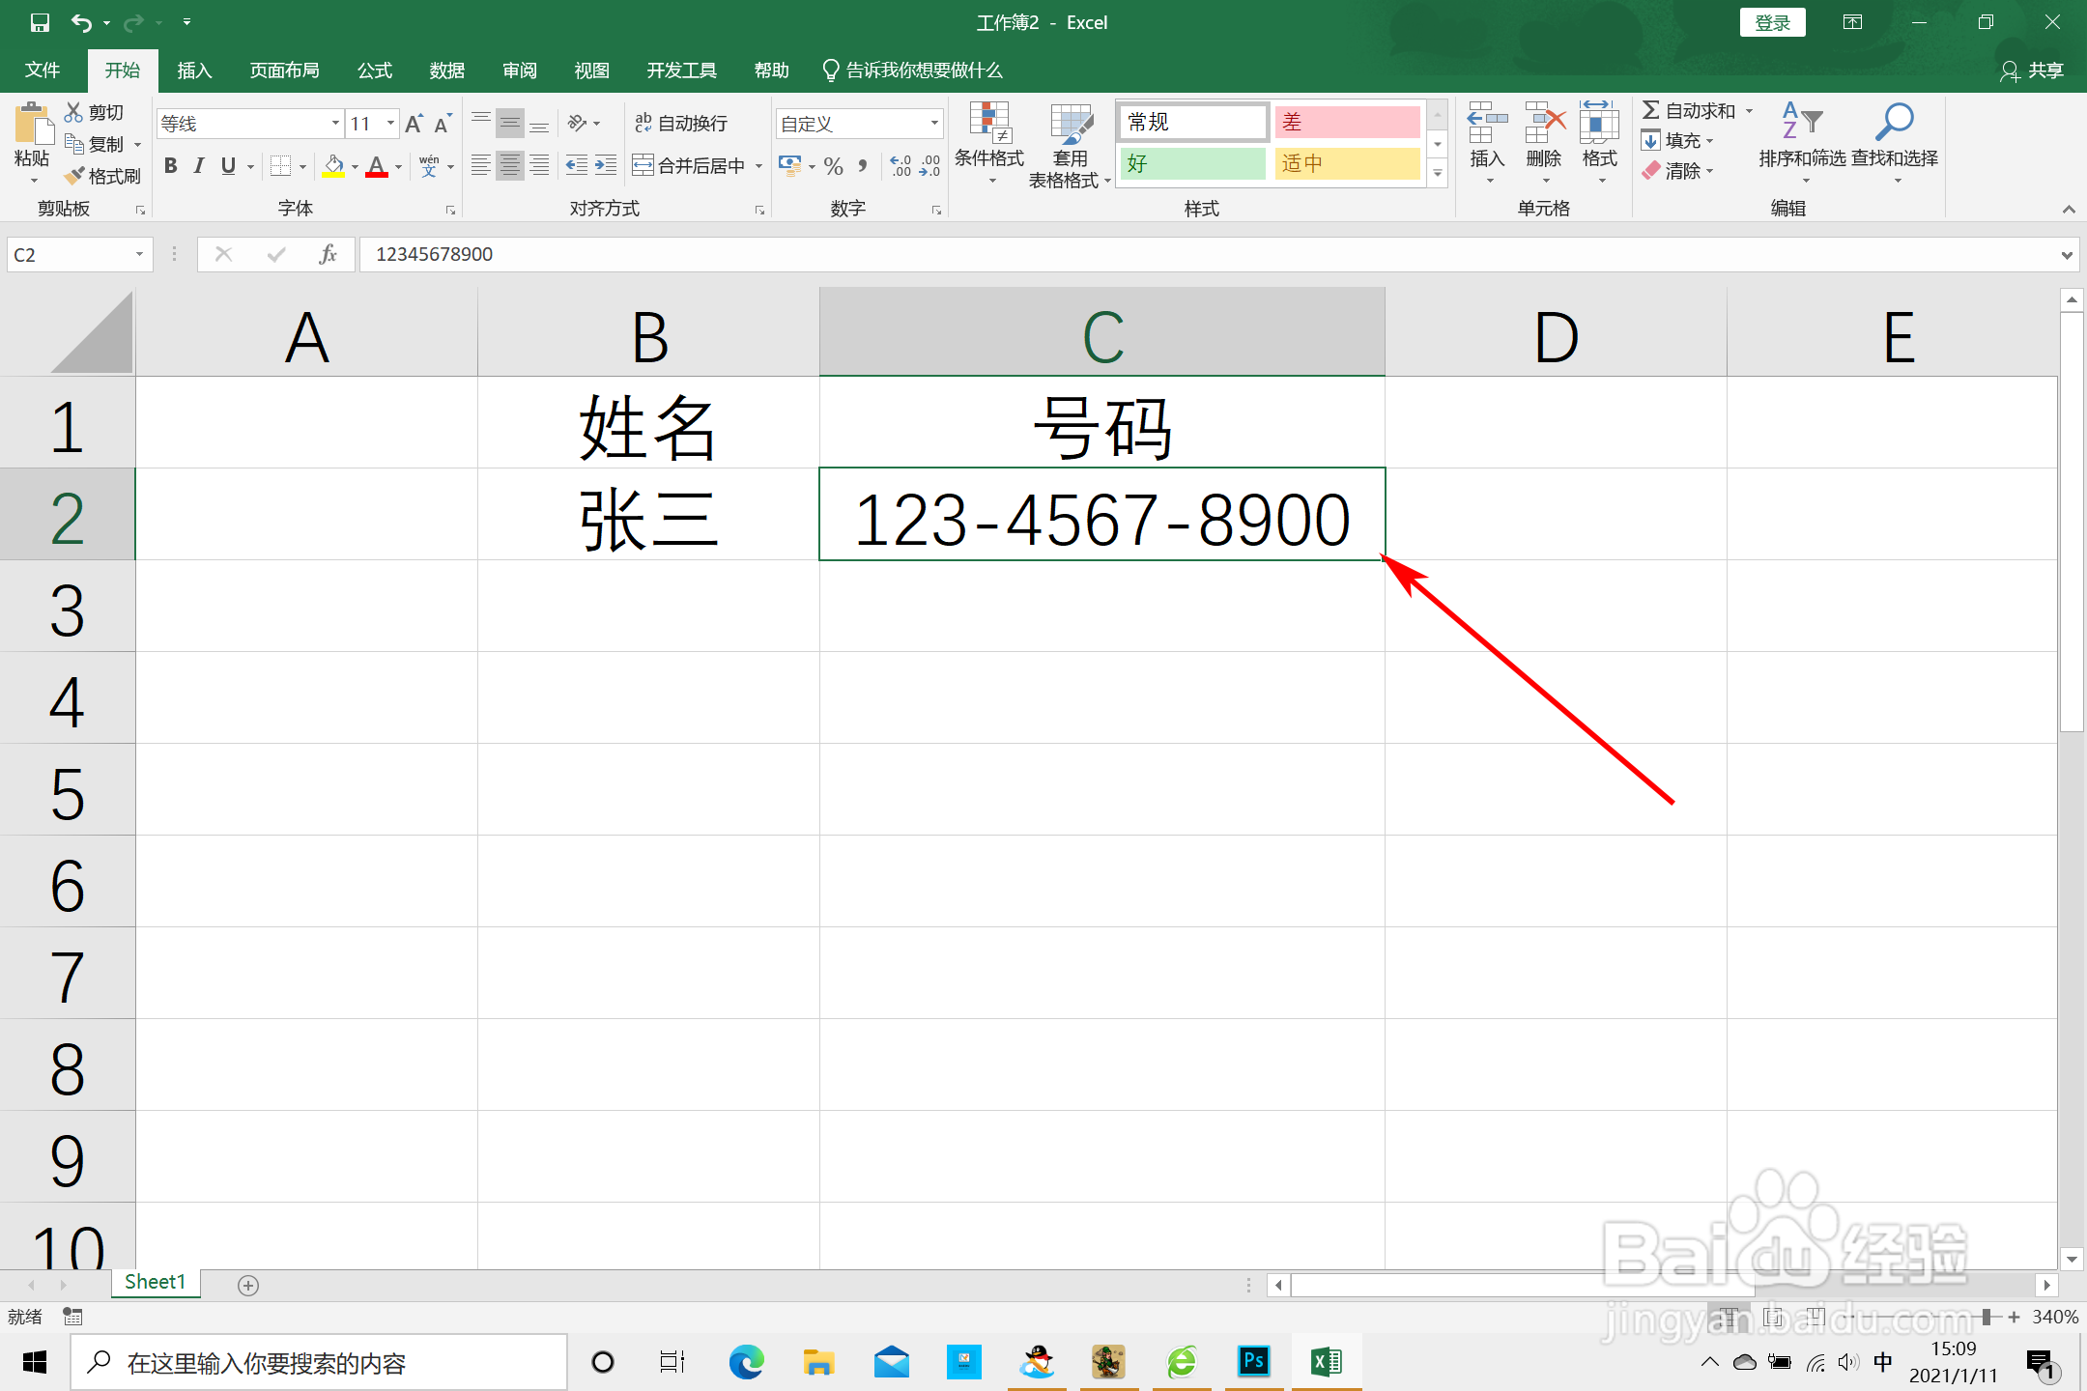Toggle Bold formatting

click(x=171, y=166)
